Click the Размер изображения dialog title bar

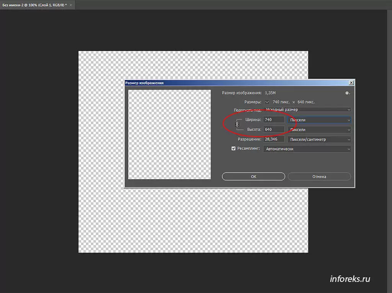point(230,83)
